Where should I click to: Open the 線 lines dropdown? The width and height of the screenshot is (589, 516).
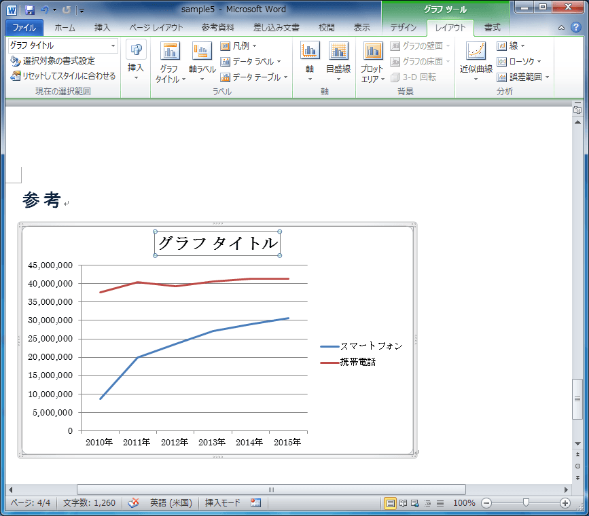pos(511,45)
